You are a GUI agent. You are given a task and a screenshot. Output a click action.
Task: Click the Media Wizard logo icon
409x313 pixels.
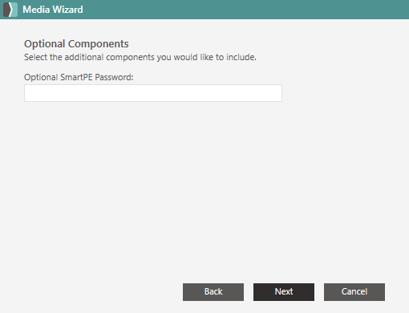tap(10, 10)
